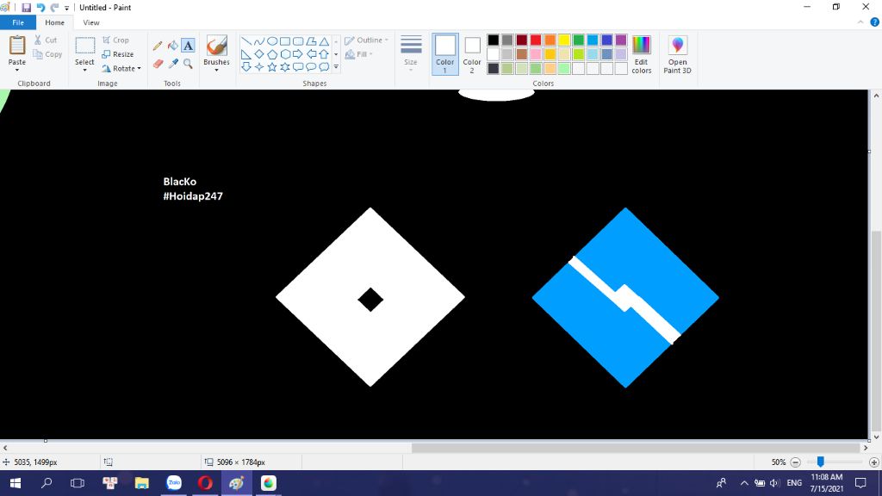Screen dimensions: 882x496
Task: Pick the Right triangle shape
Action: click(246, 54)
